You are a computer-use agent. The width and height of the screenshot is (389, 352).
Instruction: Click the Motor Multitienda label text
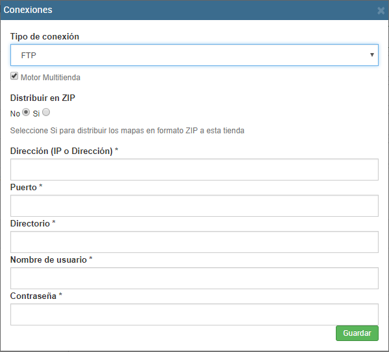click(x=51, y=78)
